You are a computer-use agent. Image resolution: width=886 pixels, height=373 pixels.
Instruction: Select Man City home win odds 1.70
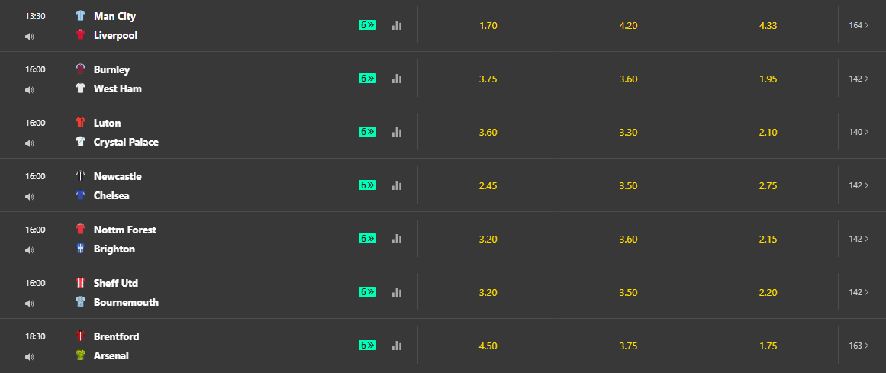click(x=488, y=25)
